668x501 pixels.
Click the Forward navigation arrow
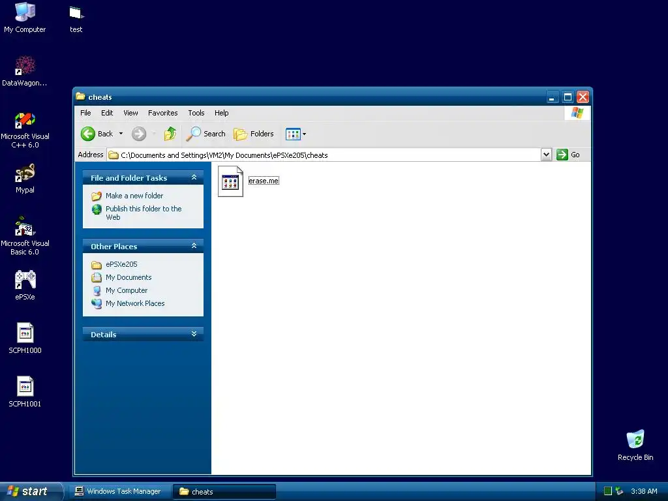point(139,134)
